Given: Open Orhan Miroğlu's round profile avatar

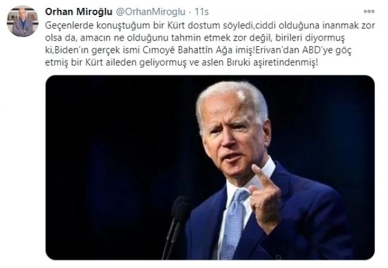Looking at the screenshot, I should click(x=22, y=21).
